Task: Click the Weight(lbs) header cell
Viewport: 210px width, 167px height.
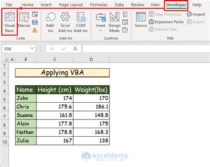Action: pyautogui.click(x=91, y=90)
